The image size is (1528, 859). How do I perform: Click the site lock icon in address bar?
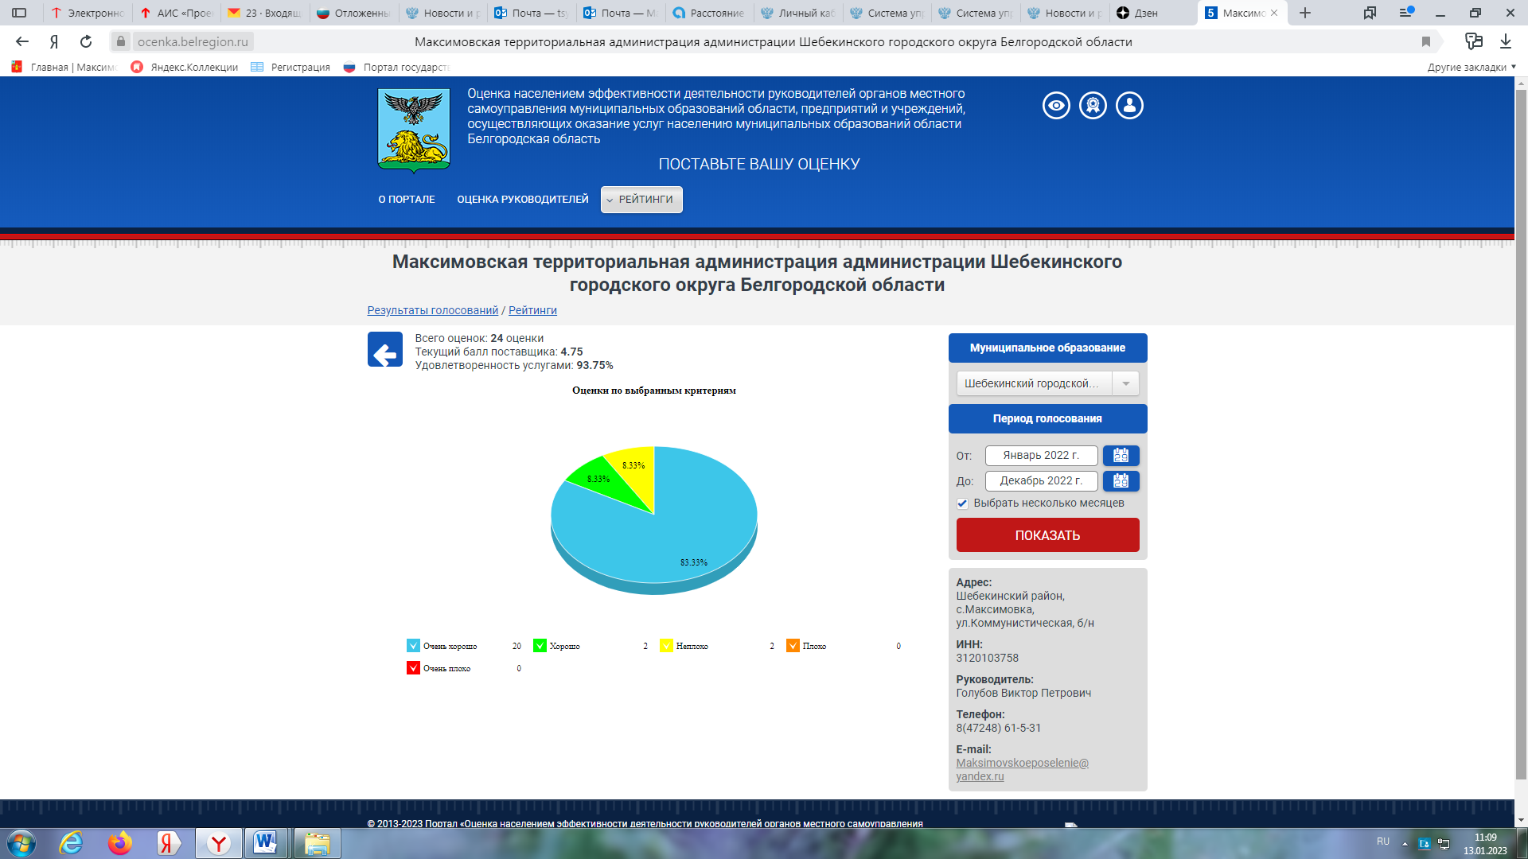pyautogui.click(x=121, y=41)
